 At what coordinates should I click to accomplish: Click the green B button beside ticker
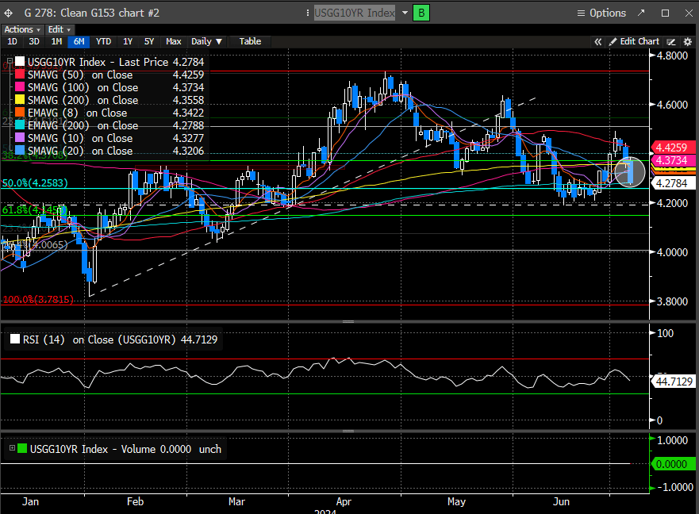point(422,13)
